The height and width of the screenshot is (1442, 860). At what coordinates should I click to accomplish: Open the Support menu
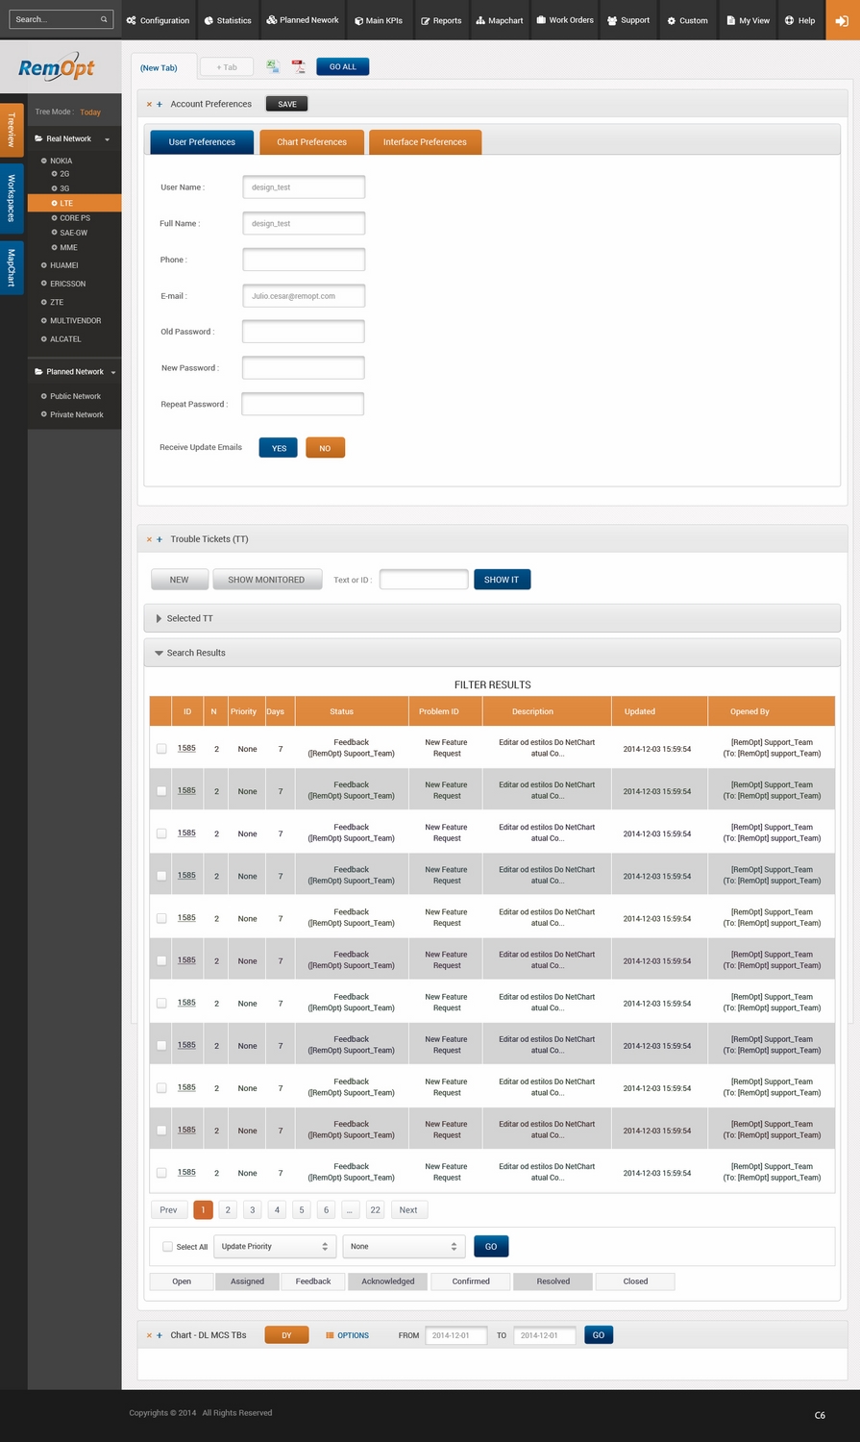click(x=628, y=20)
